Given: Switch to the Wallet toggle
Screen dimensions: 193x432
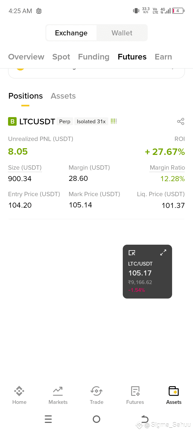Looking at the screenshot, I should click(x=122, y=33).
